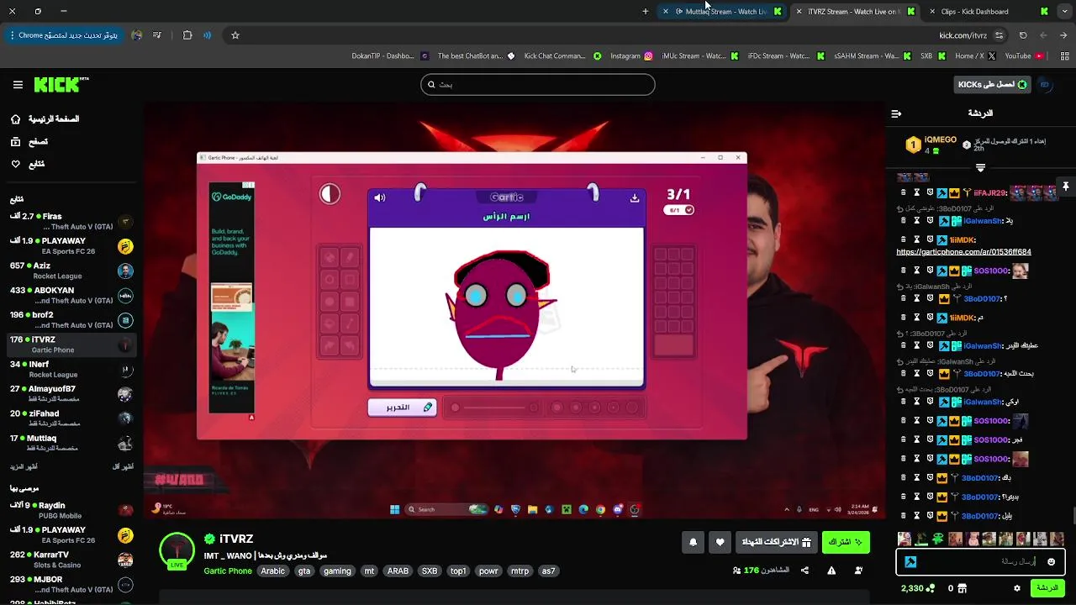Toggle the notifications bell button
Image resolution: width=1076 pixels, height=605 pixels.
[x=693, y=542]
